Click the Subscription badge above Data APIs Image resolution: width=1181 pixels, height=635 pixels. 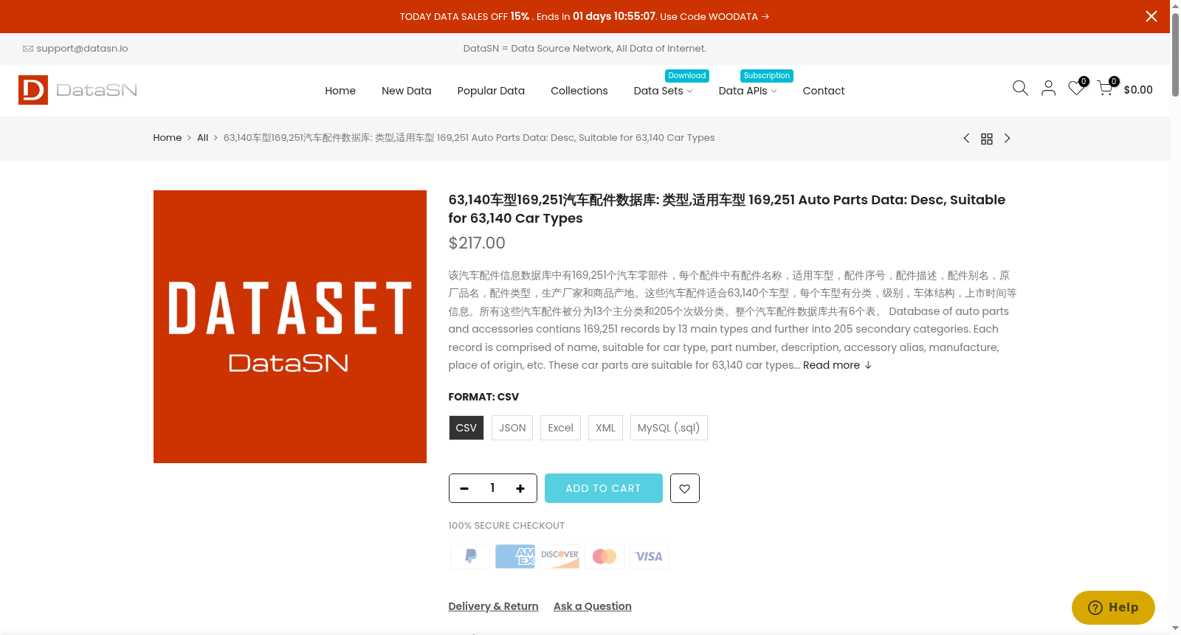pyautogui.click(x=767, y=75)
